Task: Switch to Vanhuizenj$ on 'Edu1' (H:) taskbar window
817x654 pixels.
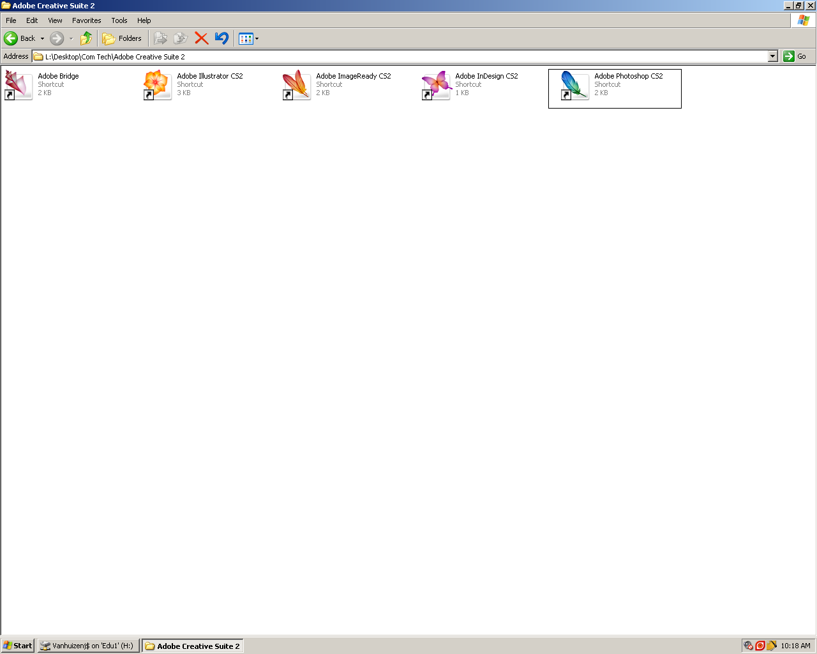Action: [88, 646]
